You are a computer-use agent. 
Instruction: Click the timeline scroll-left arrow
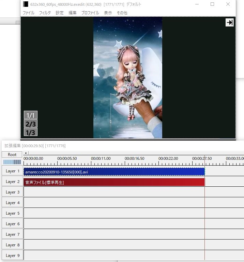point(26,153)
